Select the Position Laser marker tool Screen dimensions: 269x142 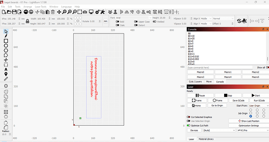[x=6, y=74]
